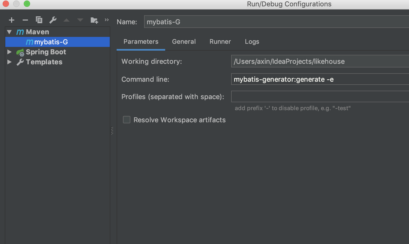Move the configuration up with arrow icon
The height and width of the screenshot is (244, 409).
(x=66, y=20)
